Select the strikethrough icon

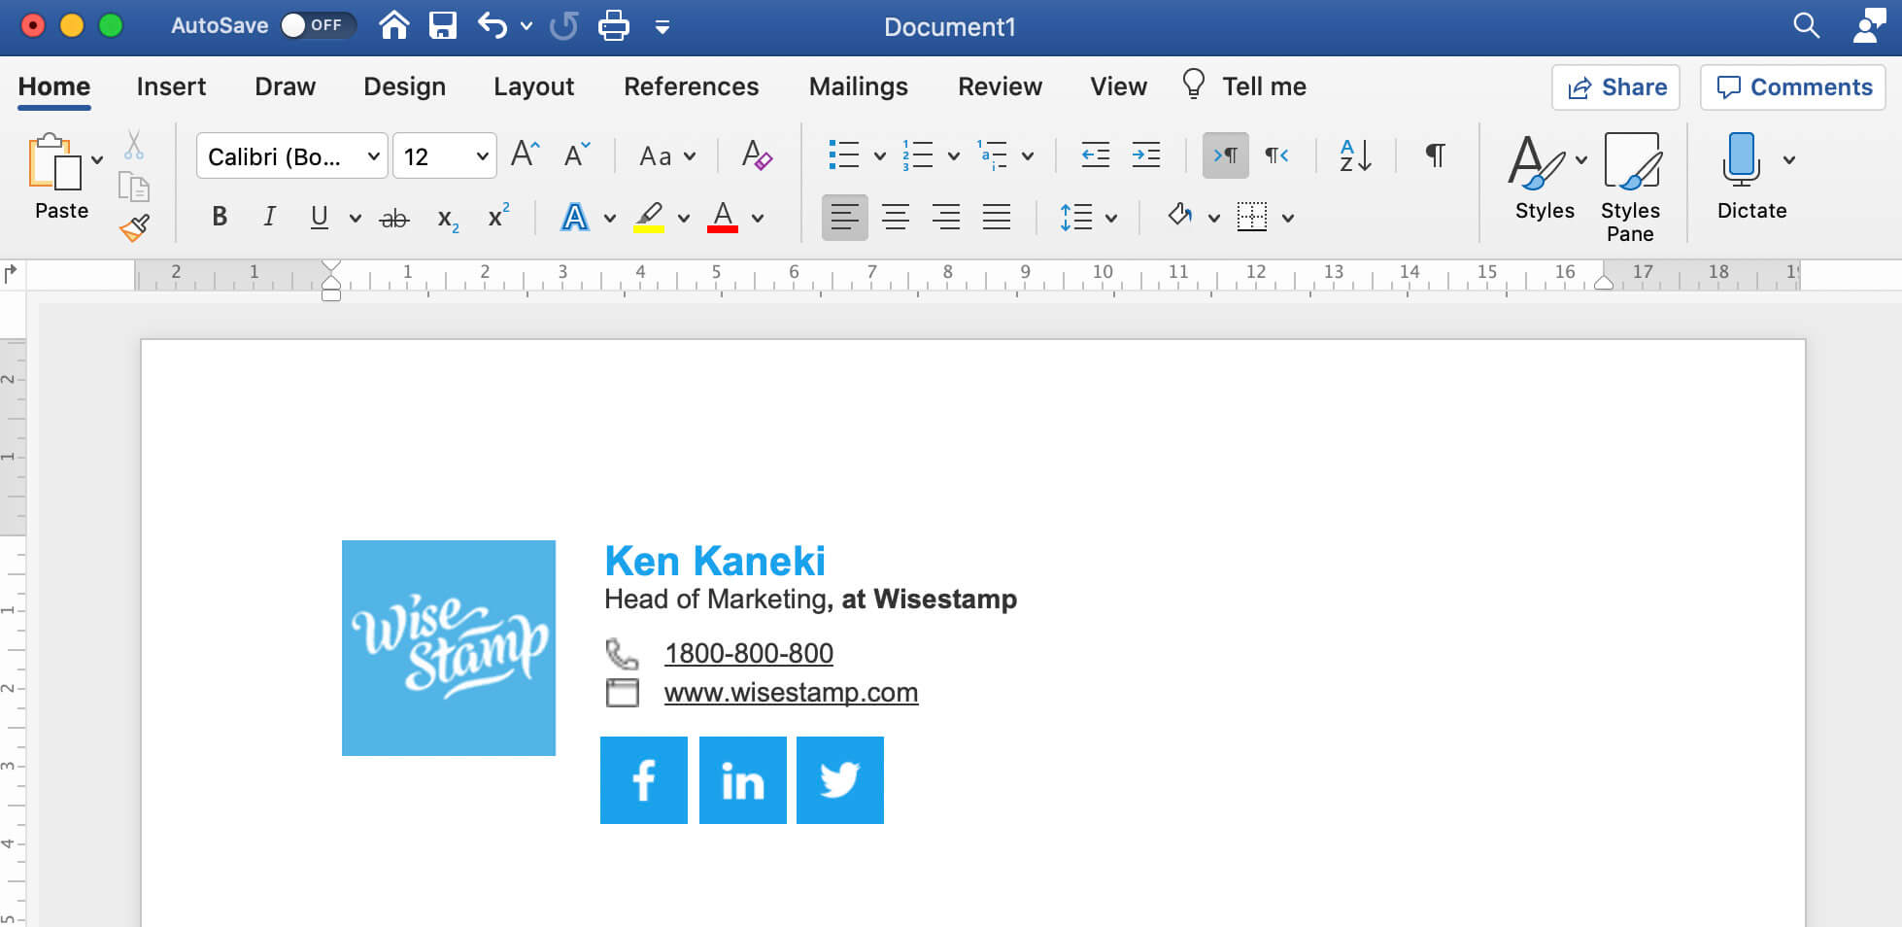pyautogui.click(x=393, y=217)
